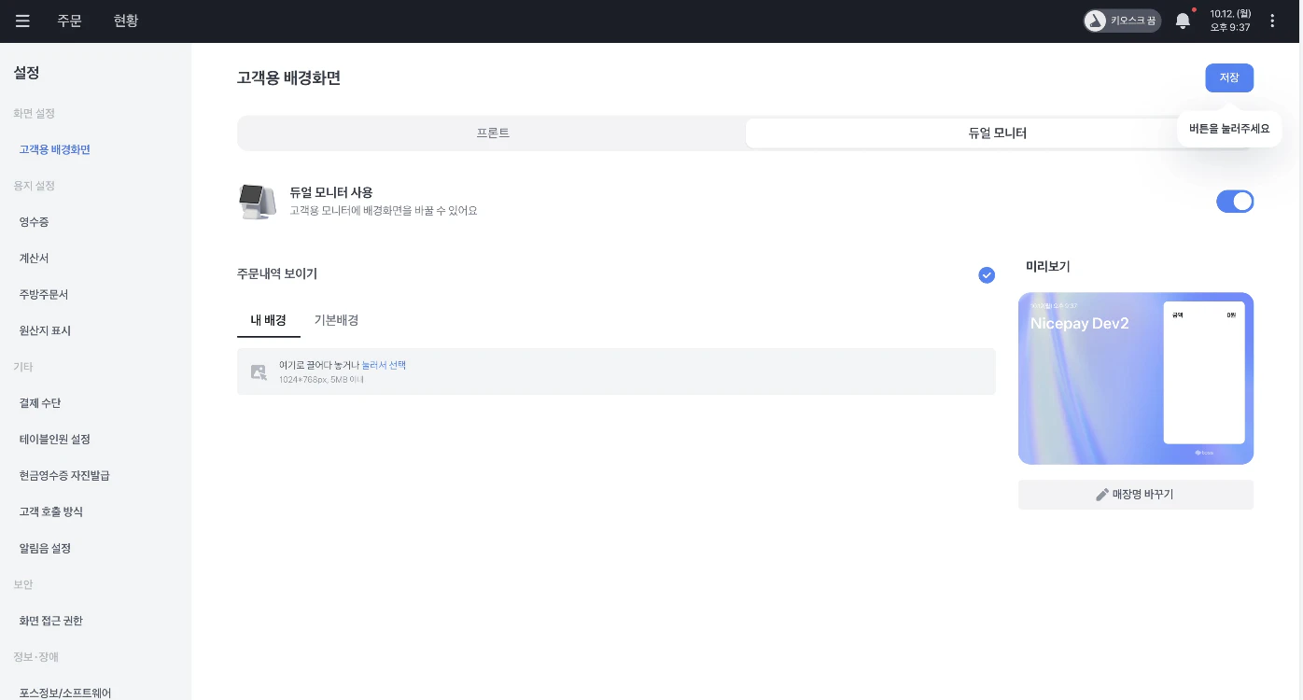Open 고객 호출 방식 in sidebar

tap(50, 511)
